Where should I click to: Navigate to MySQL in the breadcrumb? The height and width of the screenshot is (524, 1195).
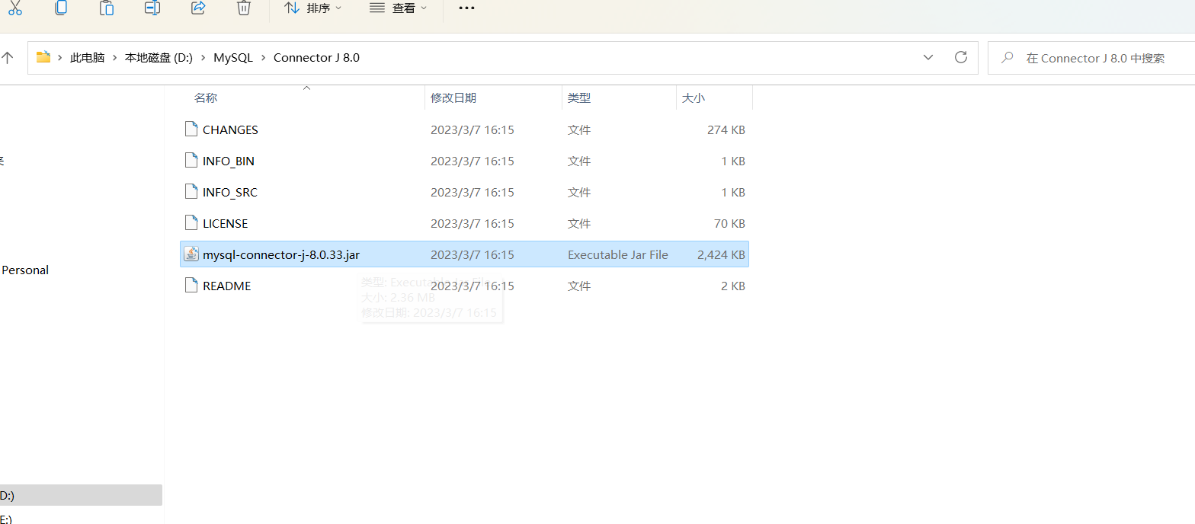tap(232, 58)
